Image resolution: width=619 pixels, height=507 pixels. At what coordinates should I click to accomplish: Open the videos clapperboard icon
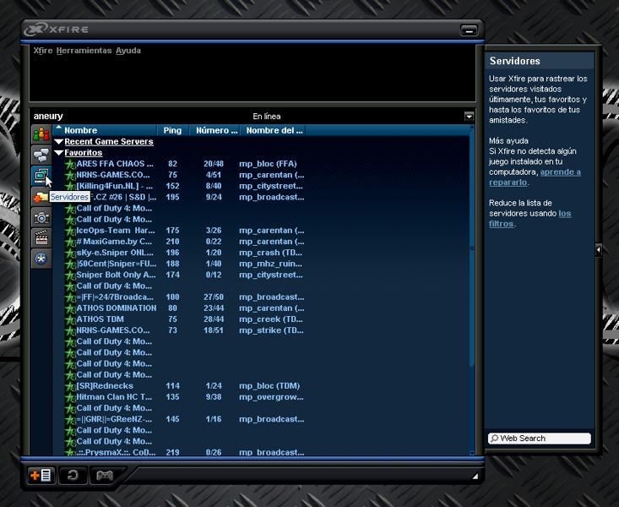tap(41, 238)
